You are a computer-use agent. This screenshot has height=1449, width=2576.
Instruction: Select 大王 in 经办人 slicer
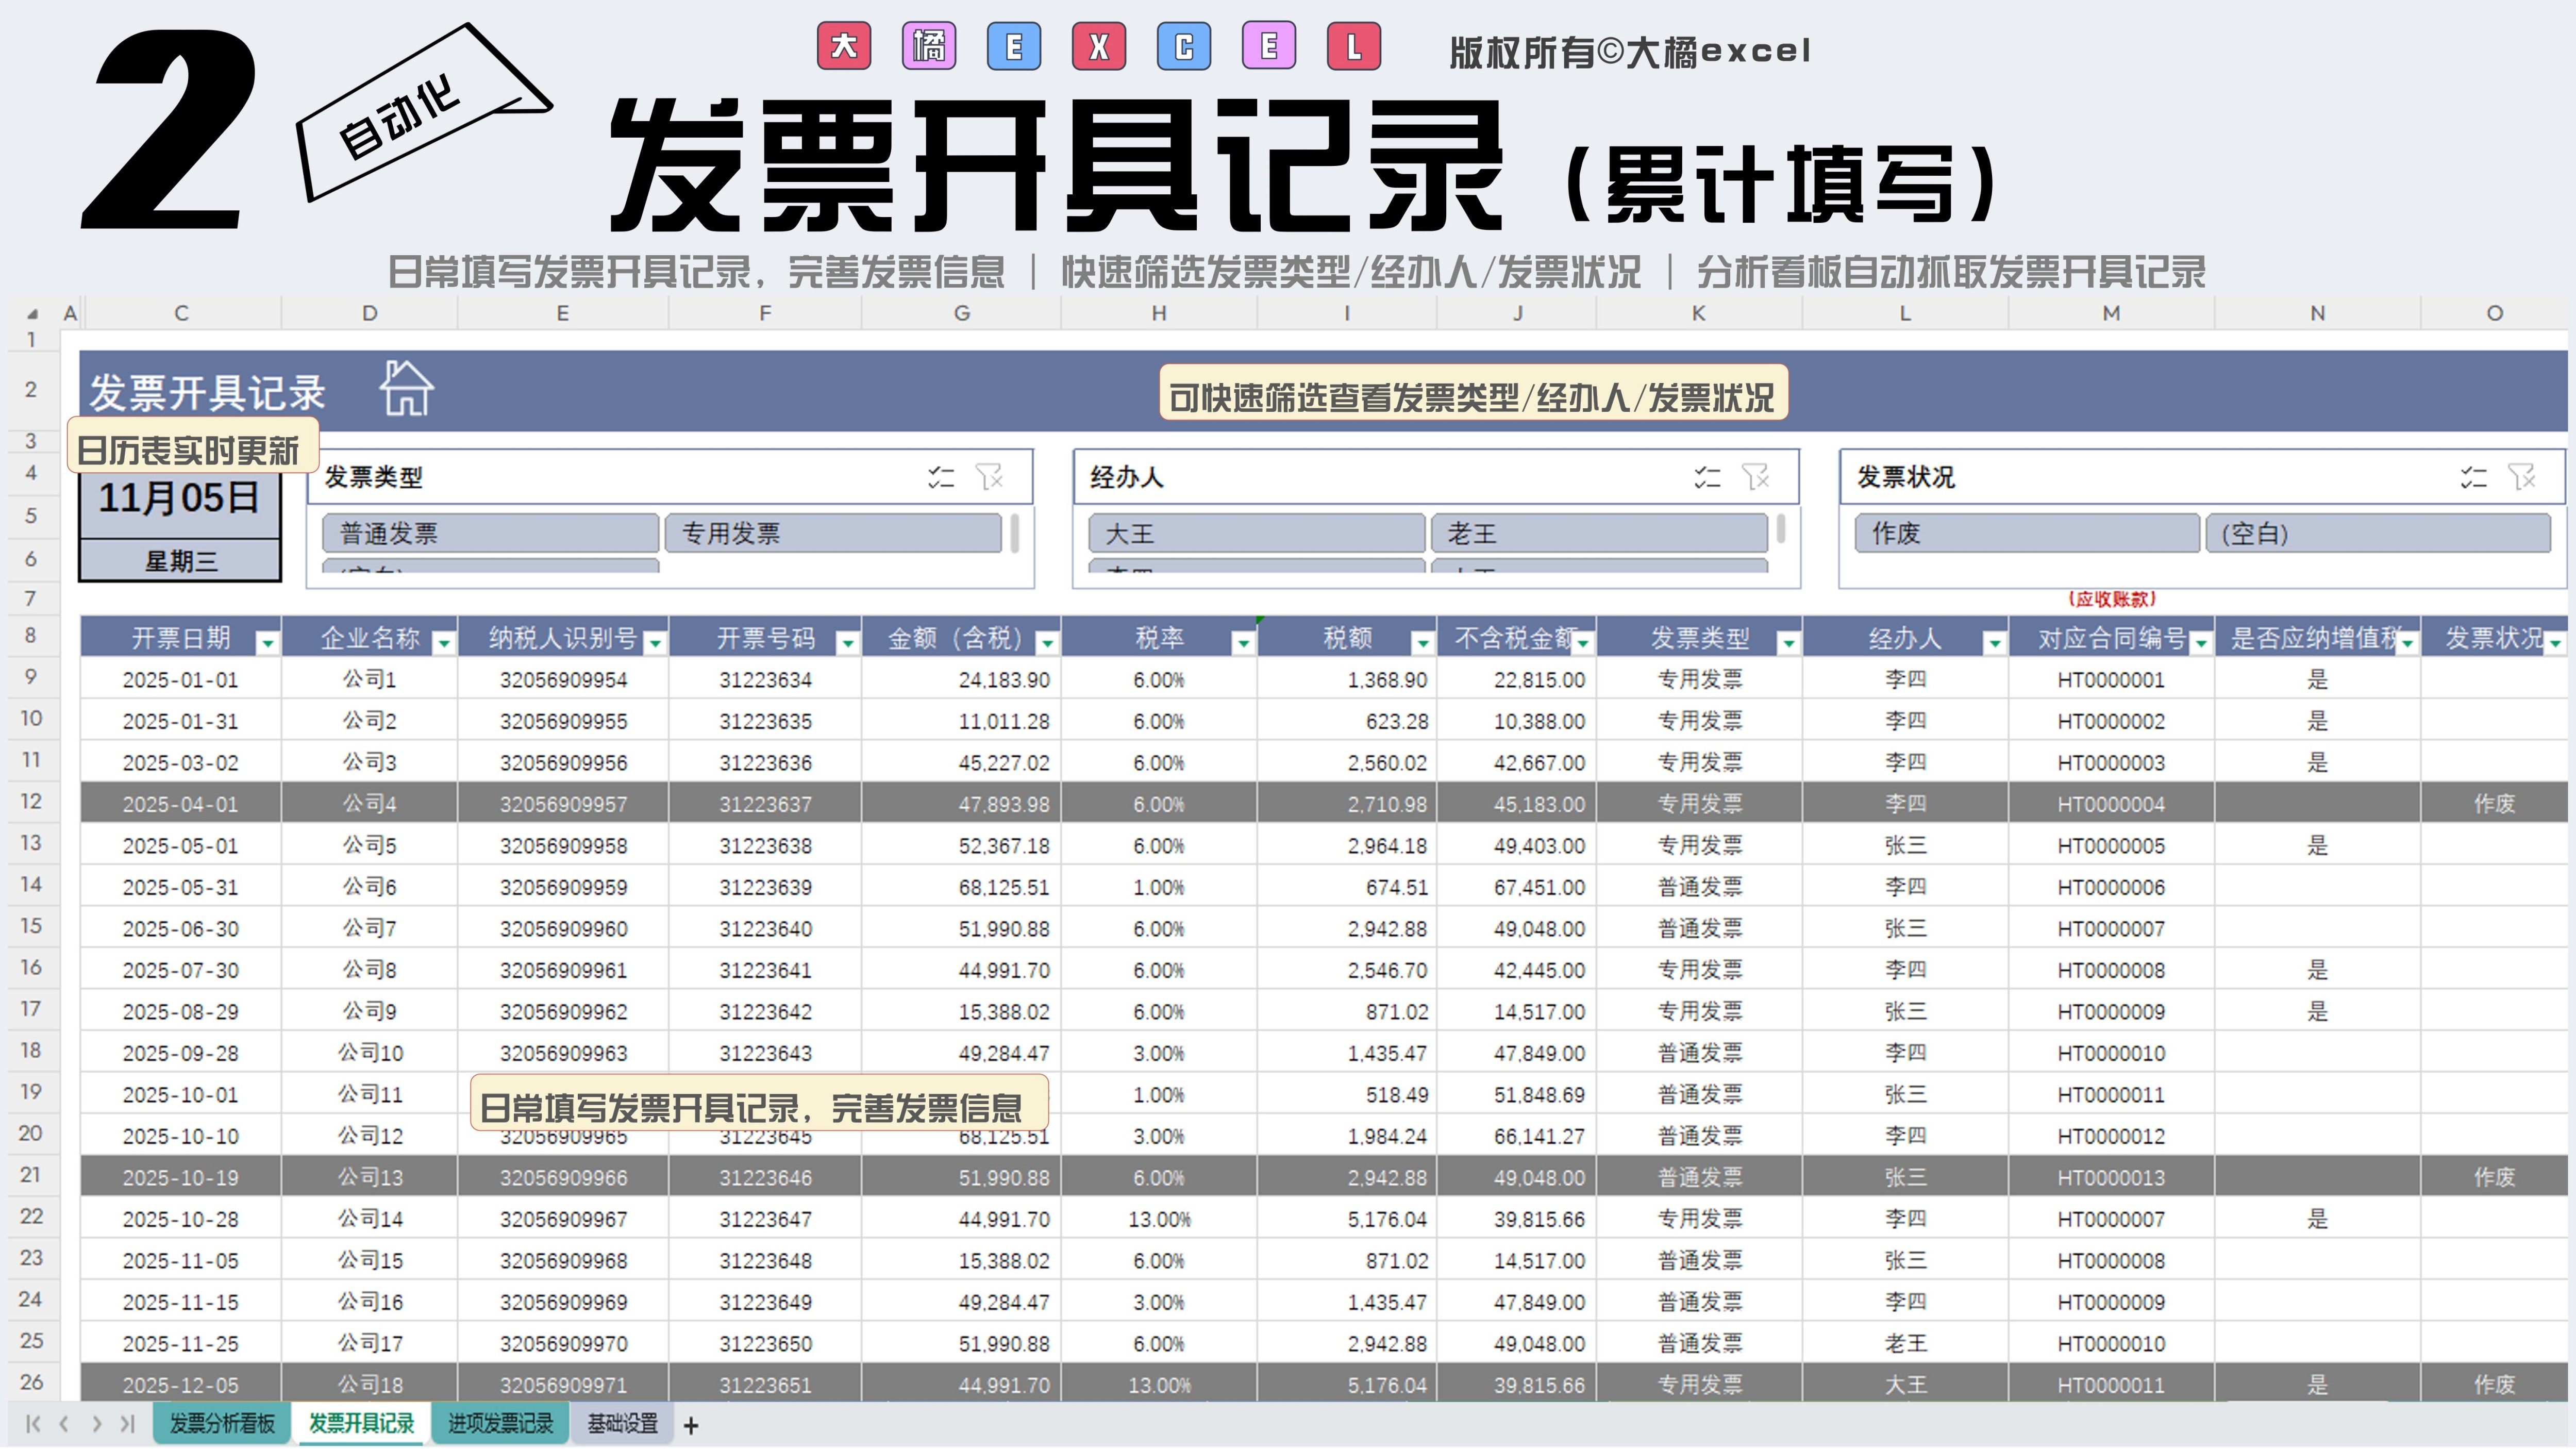point(1256,533)
